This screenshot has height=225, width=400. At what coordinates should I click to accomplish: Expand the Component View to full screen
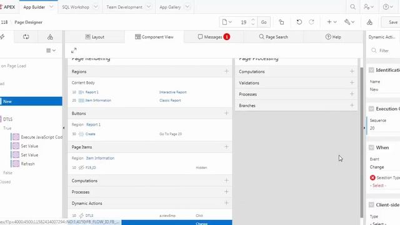point(74,51)
